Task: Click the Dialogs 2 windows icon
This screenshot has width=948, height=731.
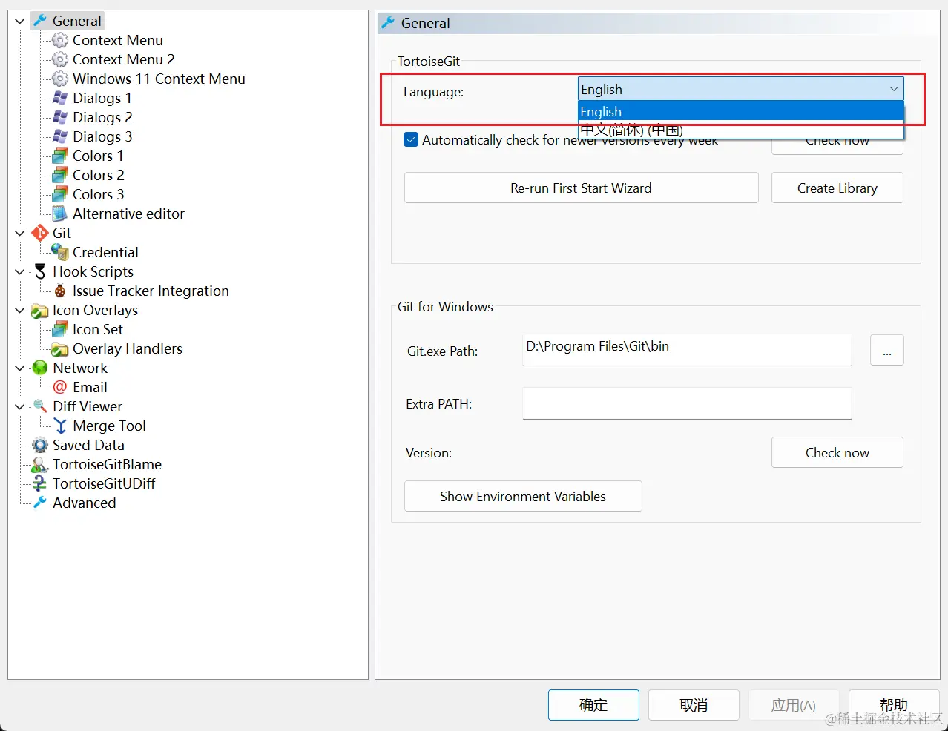Action: click(x=60, y=117)
